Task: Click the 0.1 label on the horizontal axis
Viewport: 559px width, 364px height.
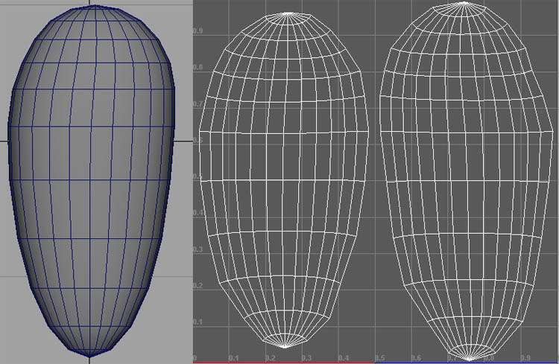Action: 233,358
